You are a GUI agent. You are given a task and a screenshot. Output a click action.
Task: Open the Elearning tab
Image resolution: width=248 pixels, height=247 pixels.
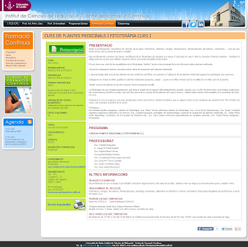[123, 24]
